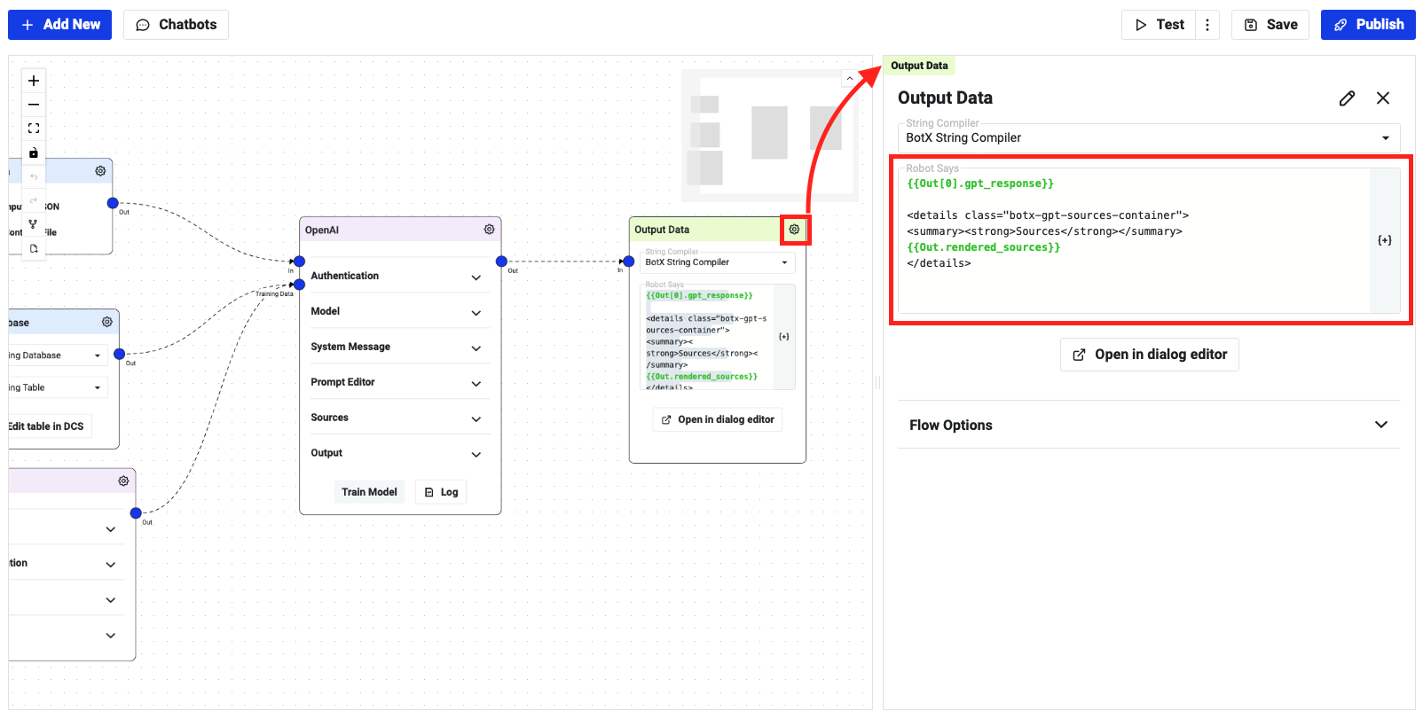Zoom in on the flow canvas

tap(34, 81)
